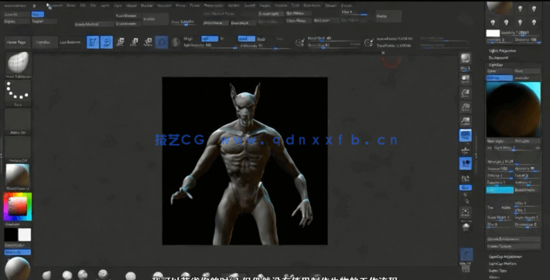The height and width of the screenshot is (280, 550).
Task: Expand the Lights Type section
Action: click(x=497, y=271)
